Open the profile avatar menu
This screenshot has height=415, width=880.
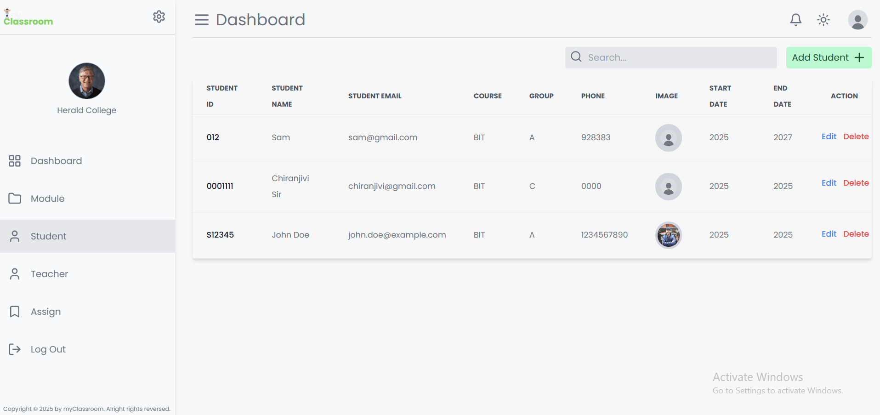point(857,19)
